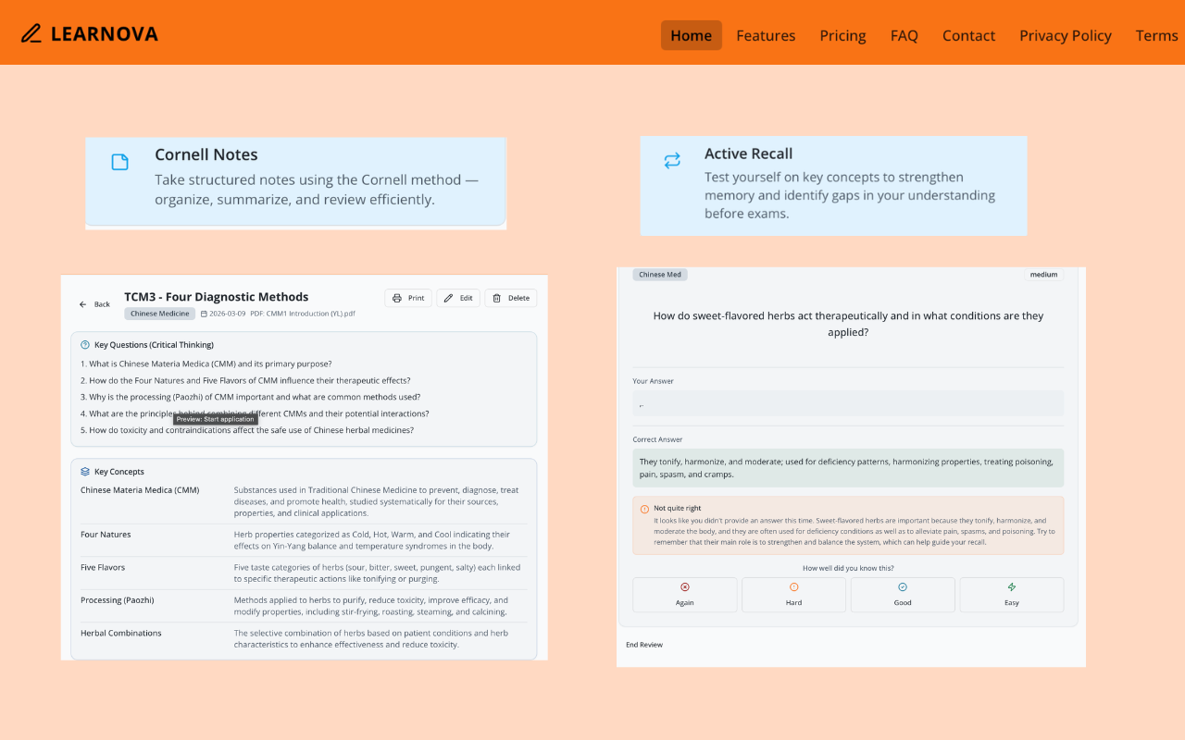Click the sweet-flavored herbs question text
Viewport: 1185px width, 740px height.
(848, 324)
